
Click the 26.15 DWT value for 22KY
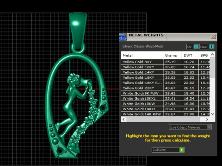[189, 88]
